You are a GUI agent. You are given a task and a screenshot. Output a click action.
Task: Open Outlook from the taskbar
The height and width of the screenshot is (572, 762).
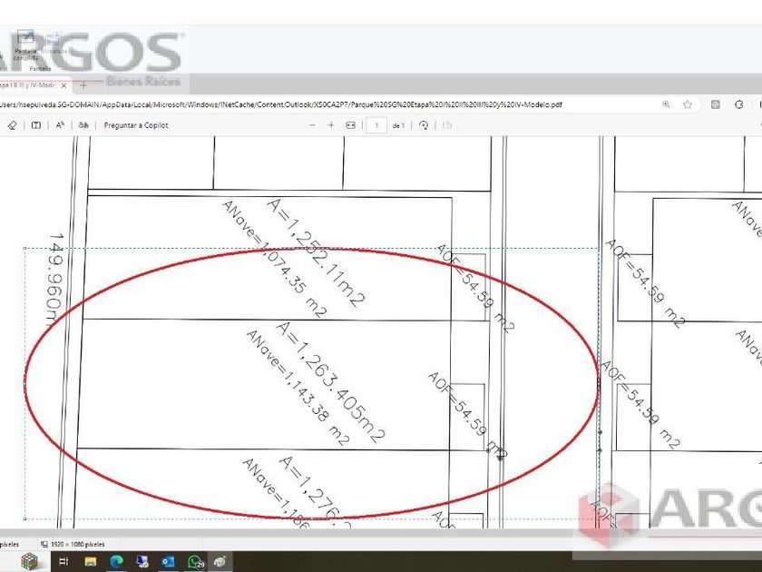click(168, 562)
